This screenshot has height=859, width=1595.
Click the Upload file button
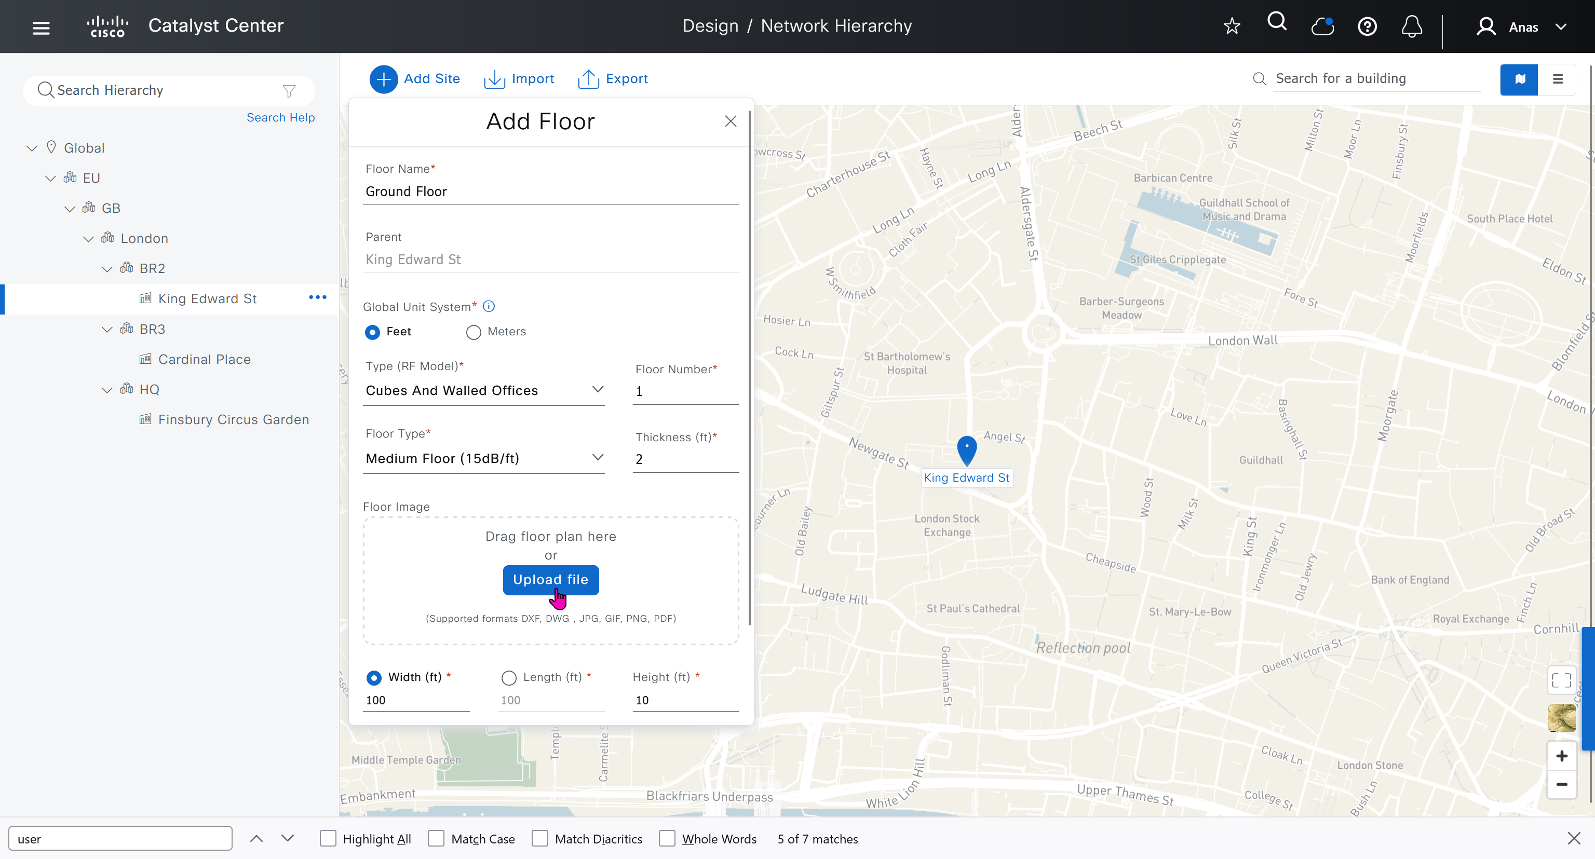pos(550,580)
